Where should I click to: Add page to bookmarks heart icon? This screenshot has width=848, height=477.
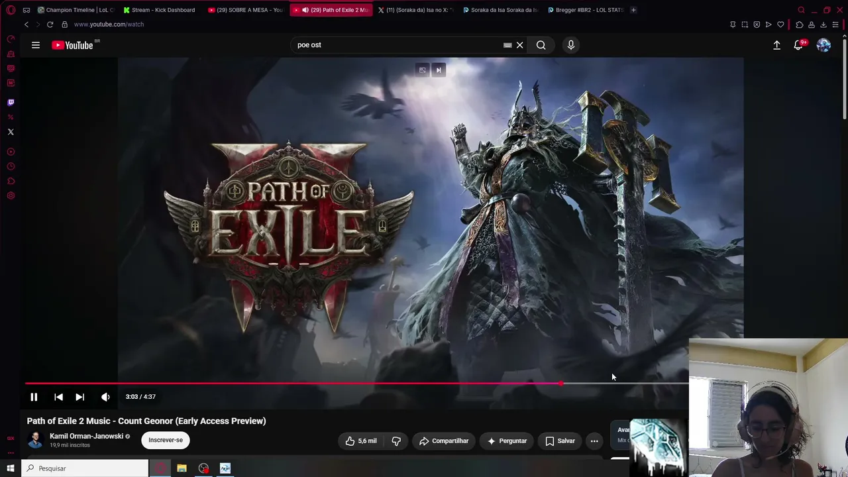click(x=780, y=25)
